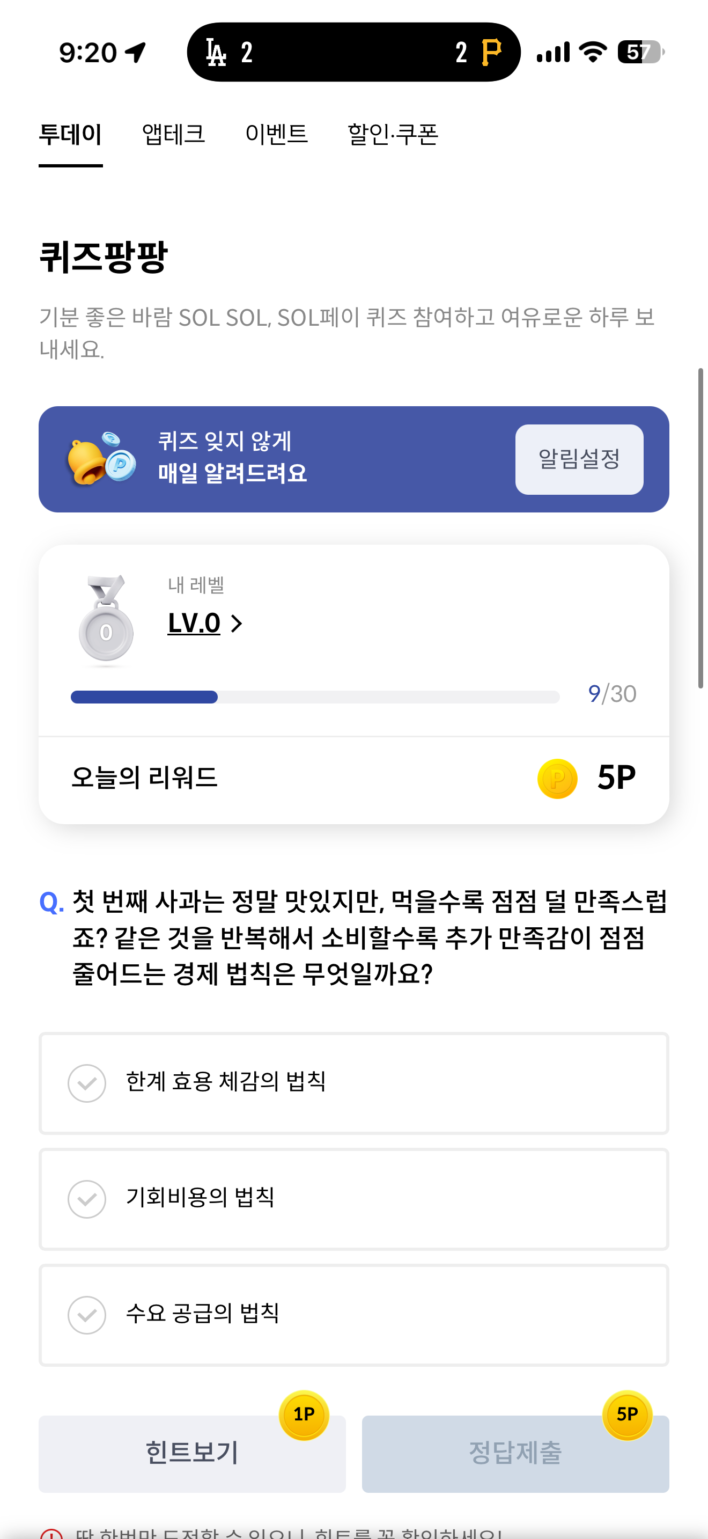This screenshot has width=708, height=1539.
Task: Tap the 9/30 level progress bar
Action: pos(315,697)
